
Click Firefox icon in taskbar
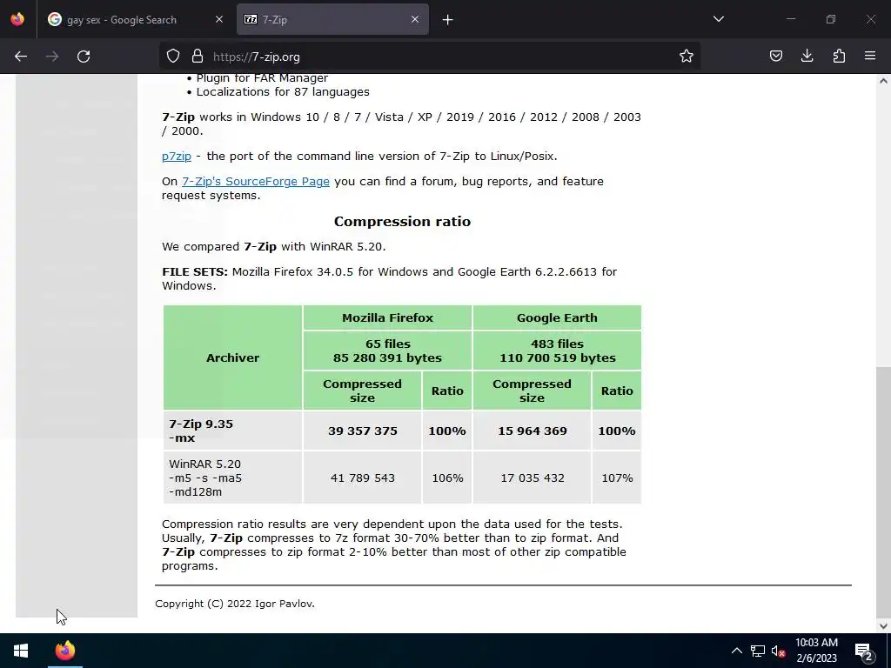point(65,651)
